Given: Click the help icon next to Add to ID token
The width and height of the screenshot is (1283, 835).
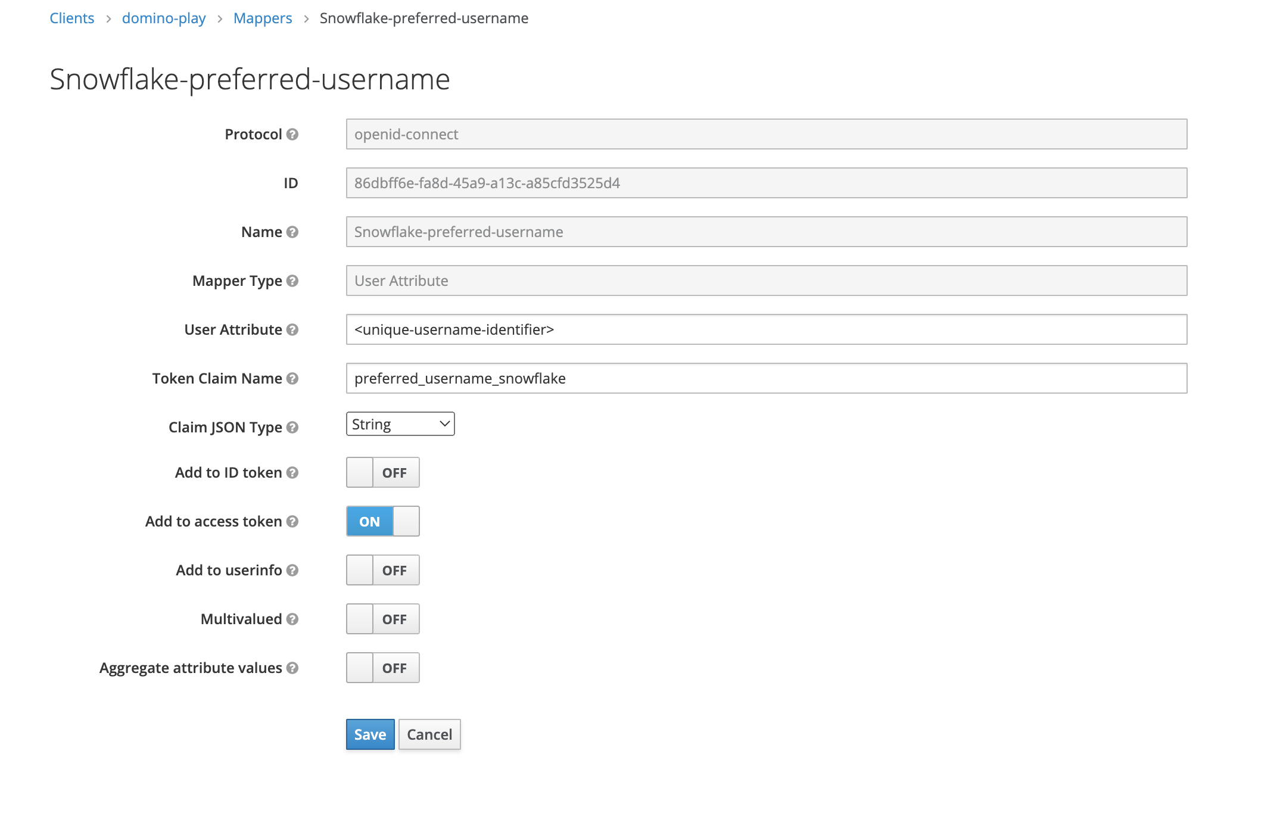Looking at the screenshot, I should [x=292, y=473].
